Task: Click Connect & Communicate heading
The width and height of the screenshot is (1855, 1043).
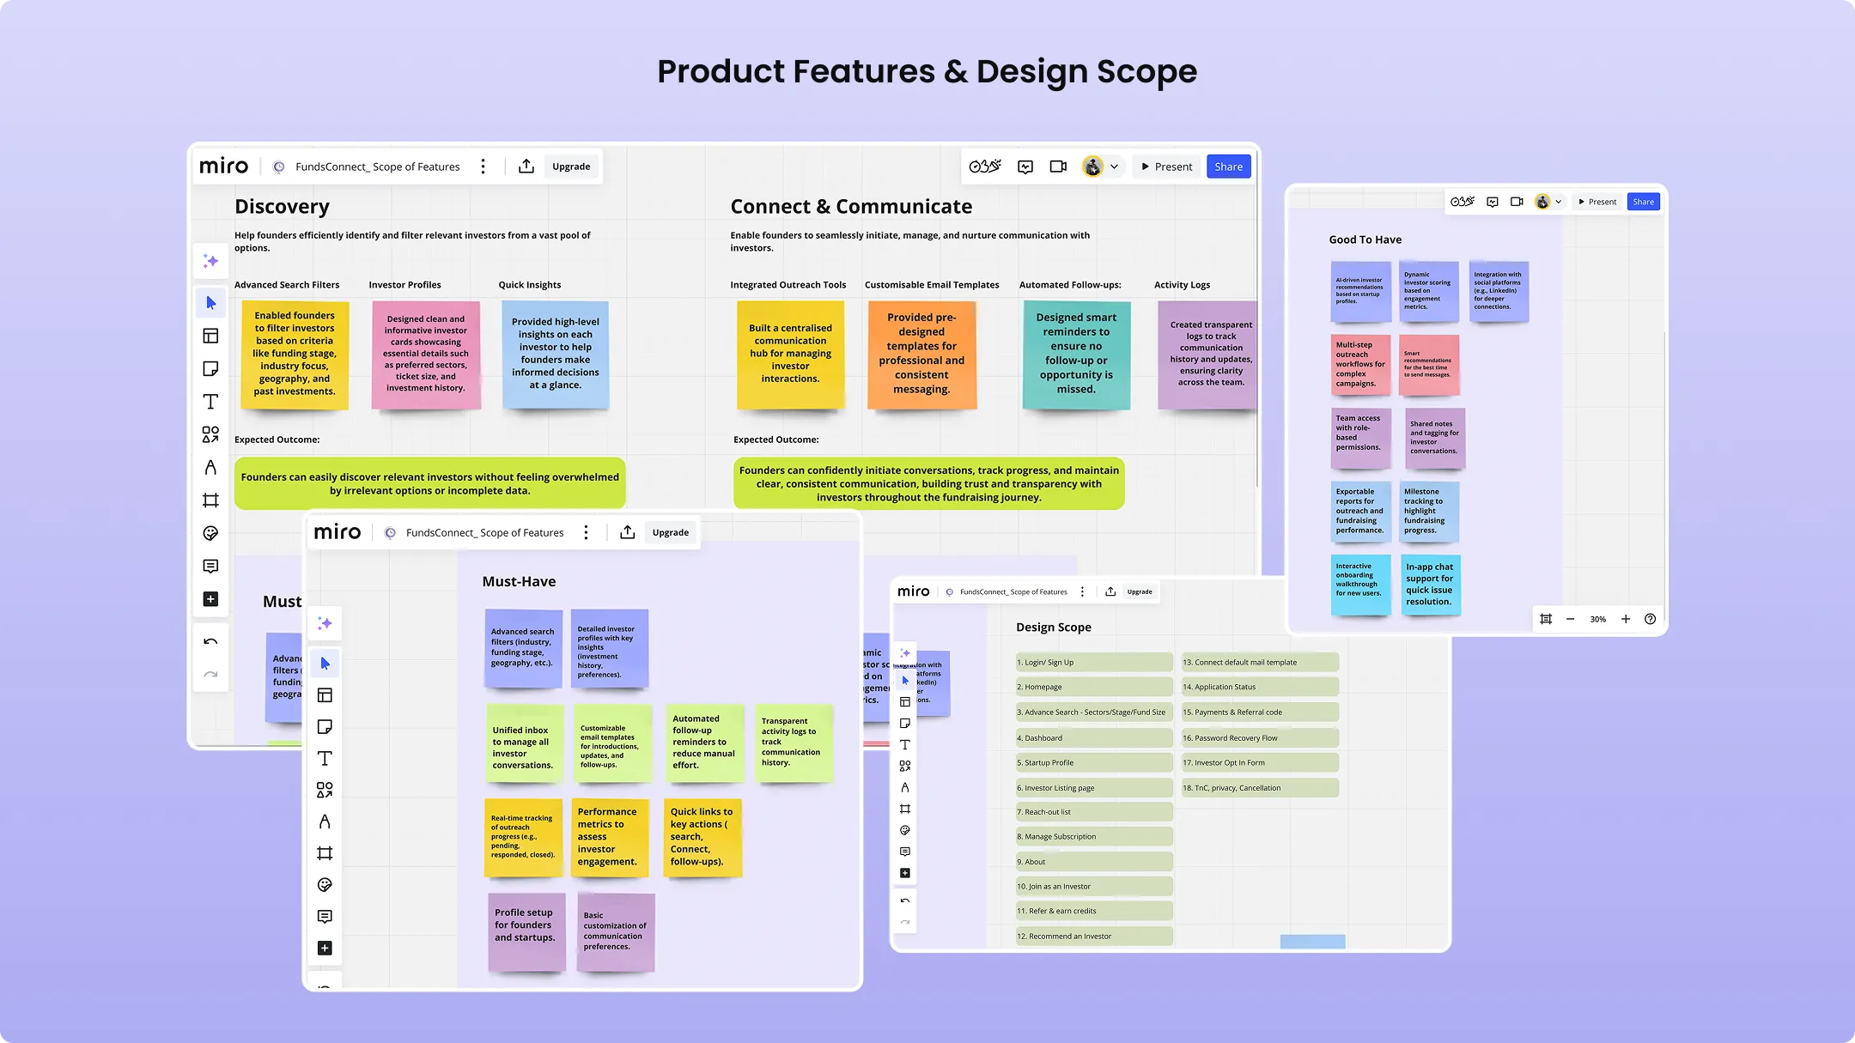Action: click(851, 207)
